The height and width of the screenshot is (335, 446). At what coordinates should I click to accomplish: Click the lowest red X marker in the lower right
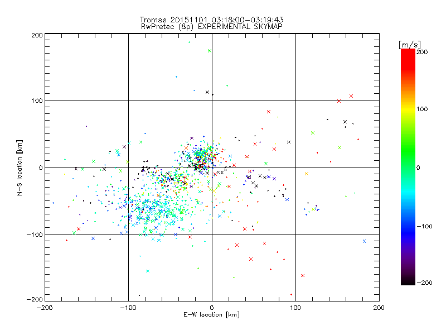(303, 275)
